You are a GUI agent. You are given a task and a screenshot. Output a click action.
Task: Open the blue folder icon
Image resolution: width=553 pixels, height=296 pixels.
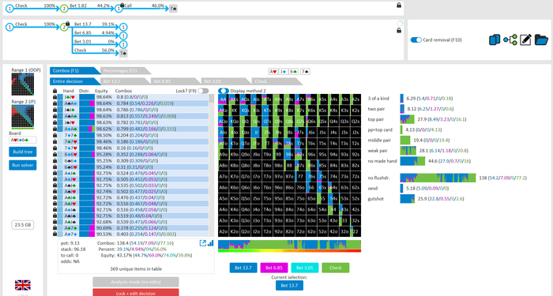(541, 39)
